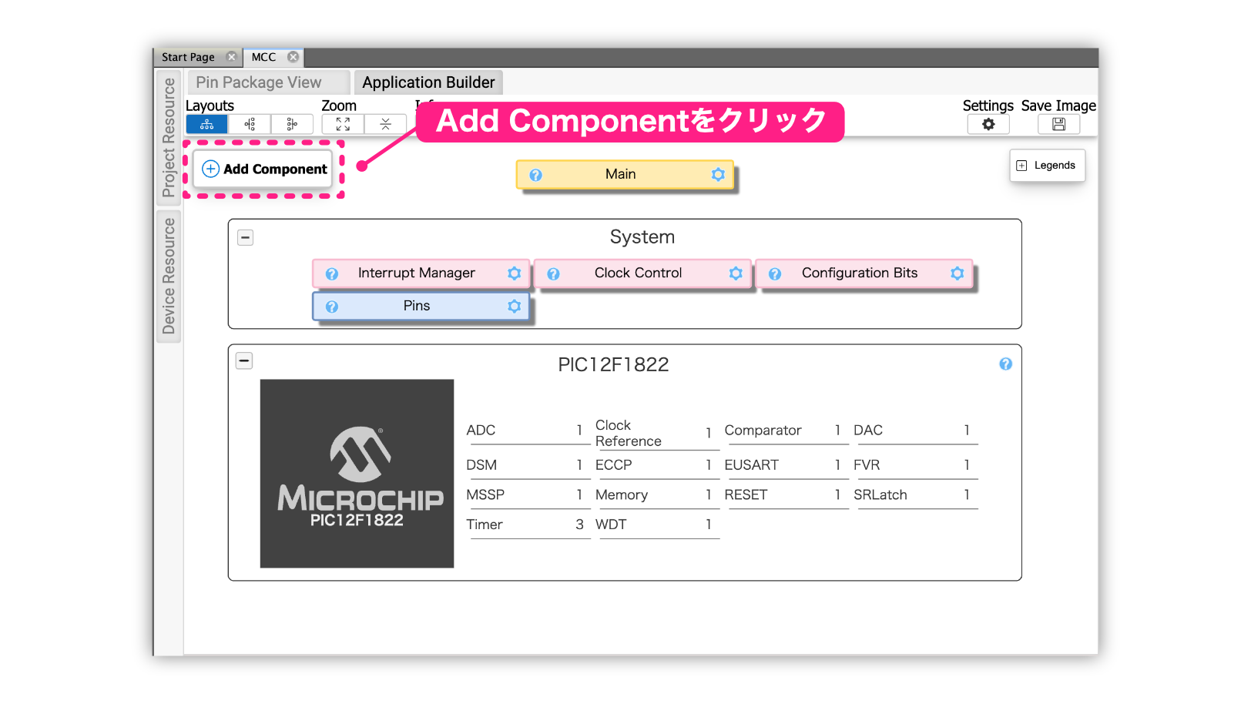
Task: Click the Comparator peripheral entry
Action: (x=785, y=431)
